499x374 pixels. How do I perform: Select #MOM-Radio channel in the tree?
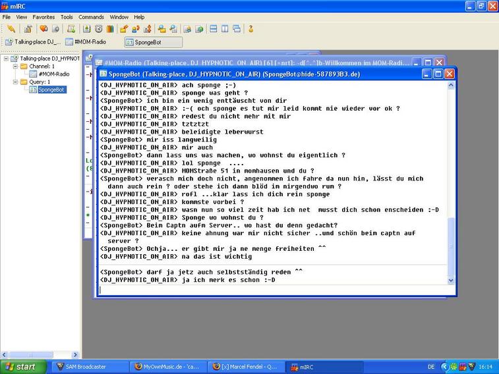pyautogui.click(x=53, y=74)
